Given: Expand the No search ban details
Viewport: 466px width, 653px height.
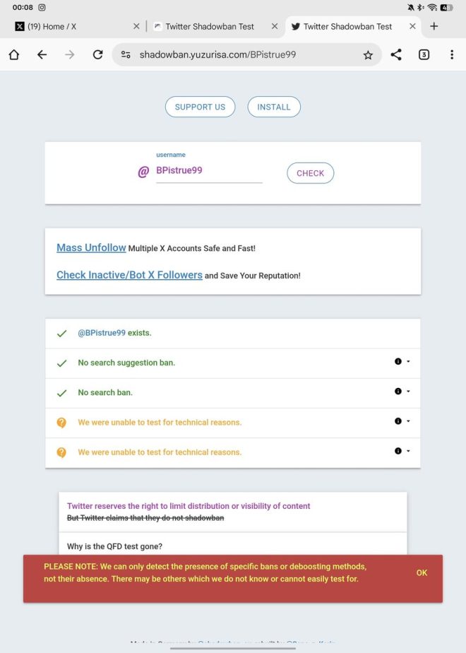Looking at the screenshot, I should click(402, 392).
